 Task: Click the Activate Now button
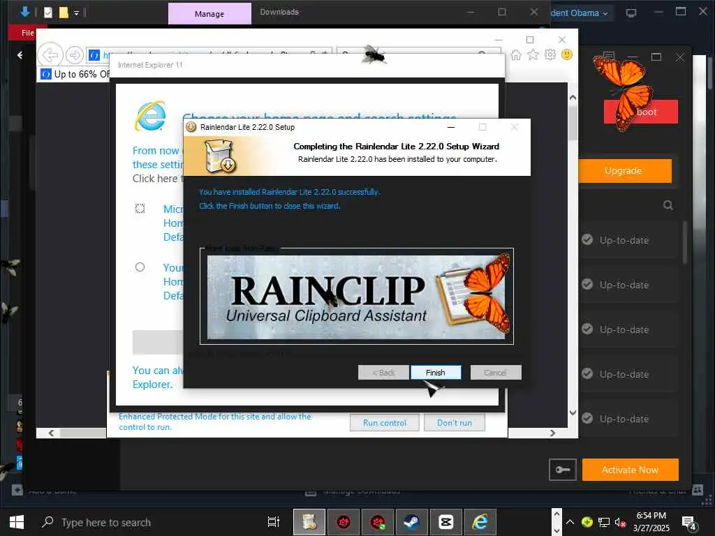point(631,470)
